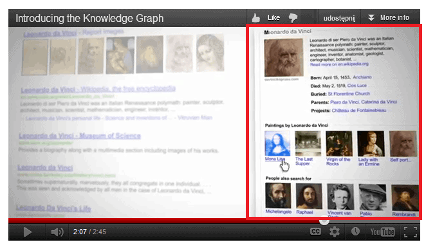The width and height of the screenshot is (426, 249).
Task: Click the Michelangelo portrait thumbnail
Action: (x=278, y=196)
